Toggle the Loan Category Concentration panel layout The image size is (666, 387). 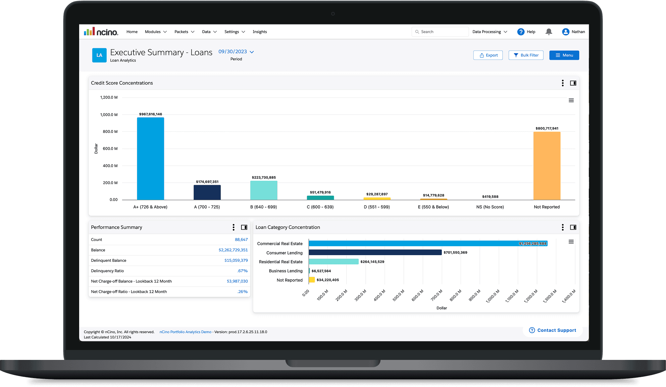[573, 227]
